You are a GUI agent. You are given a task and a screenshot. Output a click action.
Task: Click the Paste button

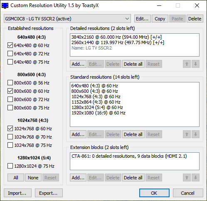[177, 19]
